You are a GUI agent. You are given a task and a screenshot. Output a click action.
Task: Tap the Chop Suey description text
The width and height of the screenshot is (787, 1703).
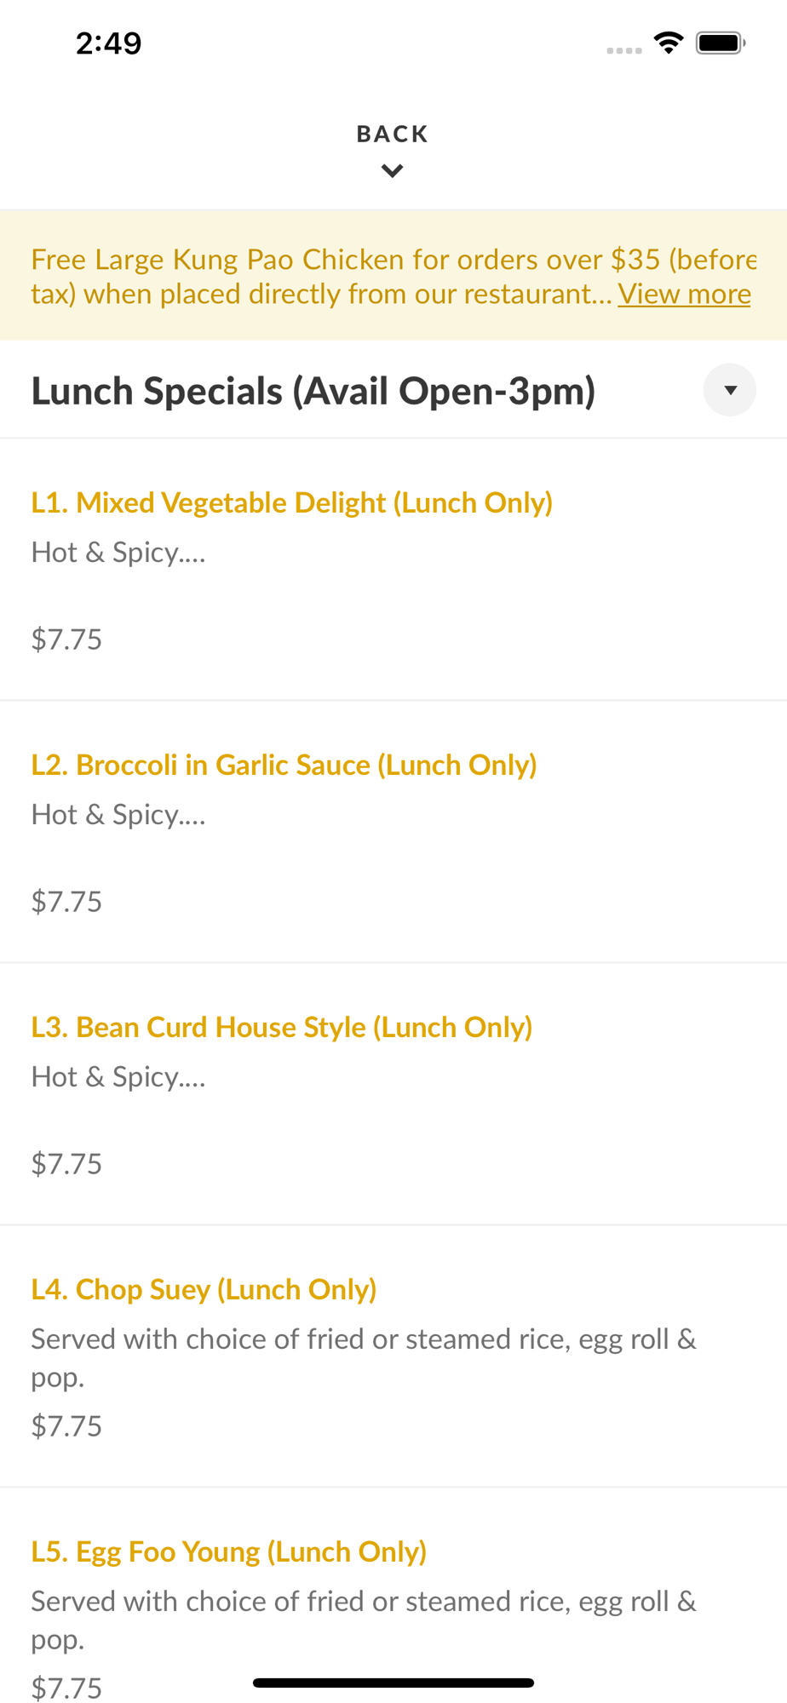point(363,1357)
